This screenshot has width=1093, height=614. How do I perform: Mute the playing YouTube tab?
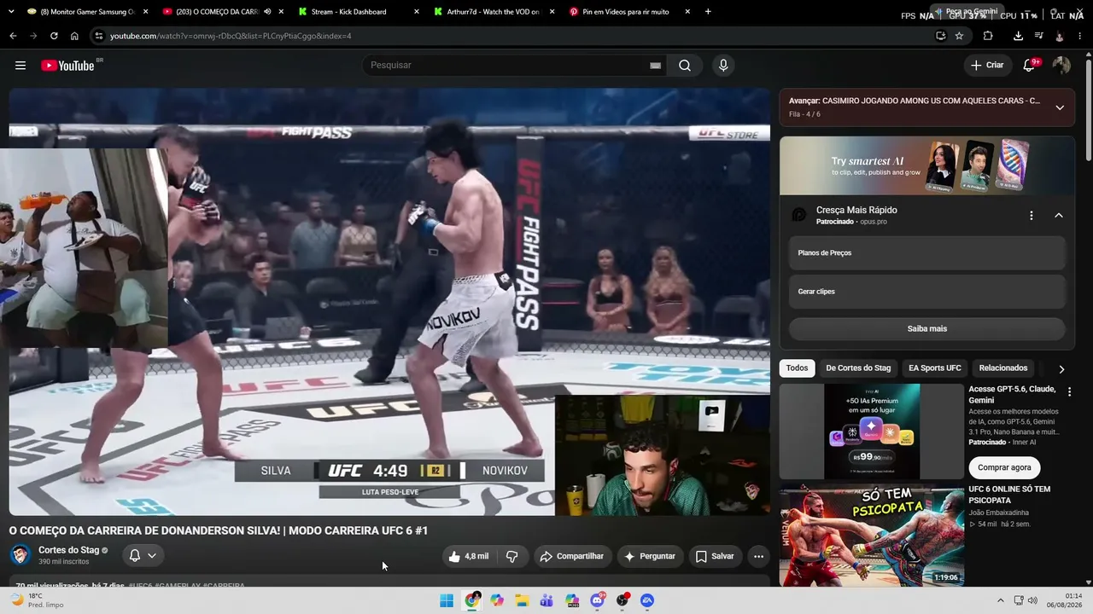coord(267,12)
